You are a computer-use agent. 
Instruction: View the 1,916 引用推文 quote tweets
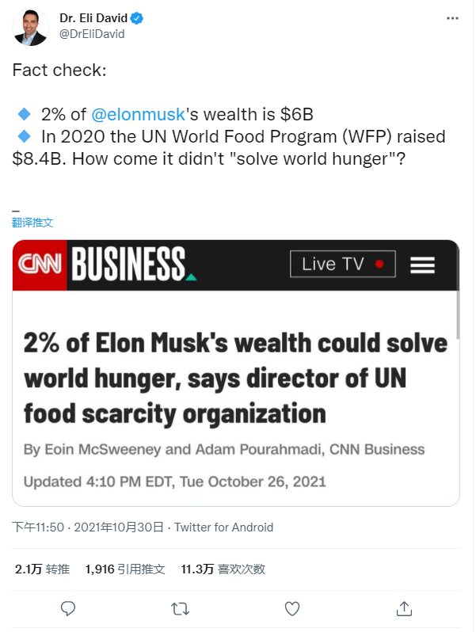click(x=124, y=569)
